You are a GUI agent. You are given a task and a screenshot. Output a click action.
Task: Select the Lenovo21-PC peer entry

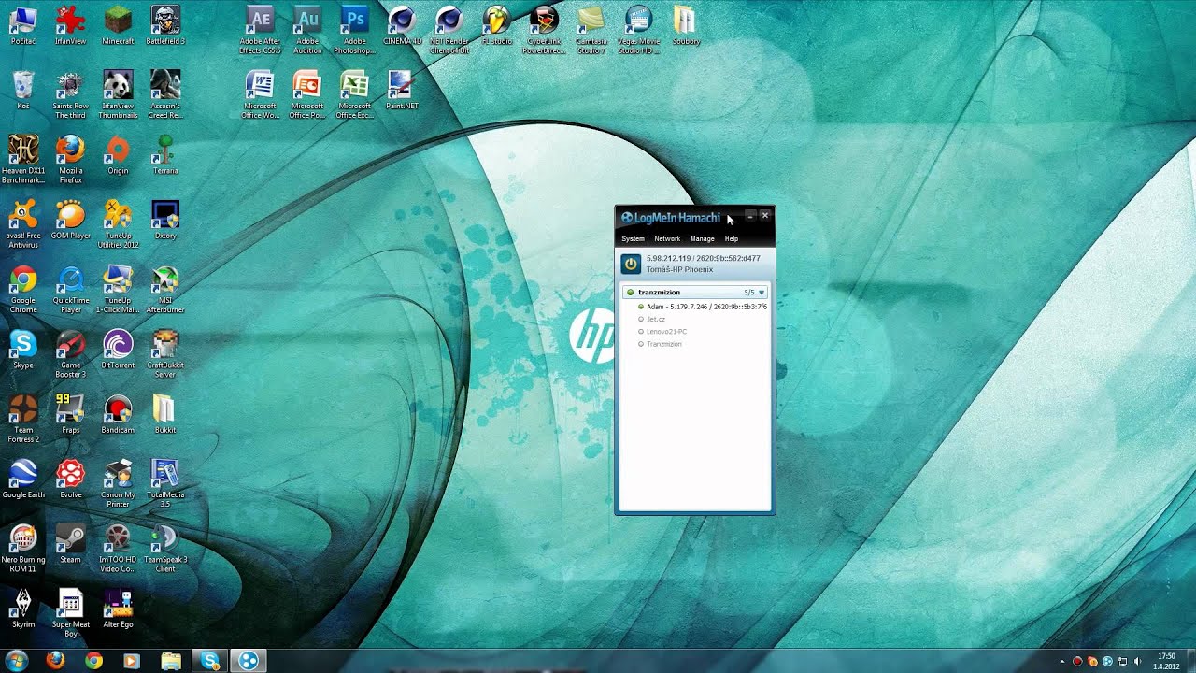(662, 332)
